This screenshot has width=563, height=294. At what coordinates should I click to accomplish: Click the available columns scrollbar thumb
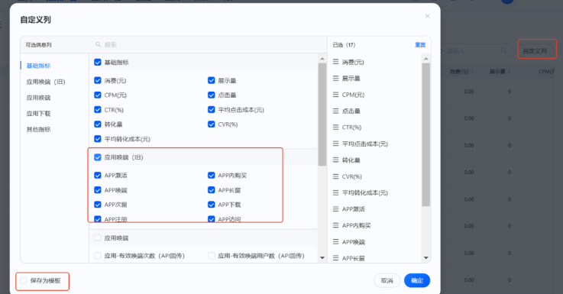(322, 114)
